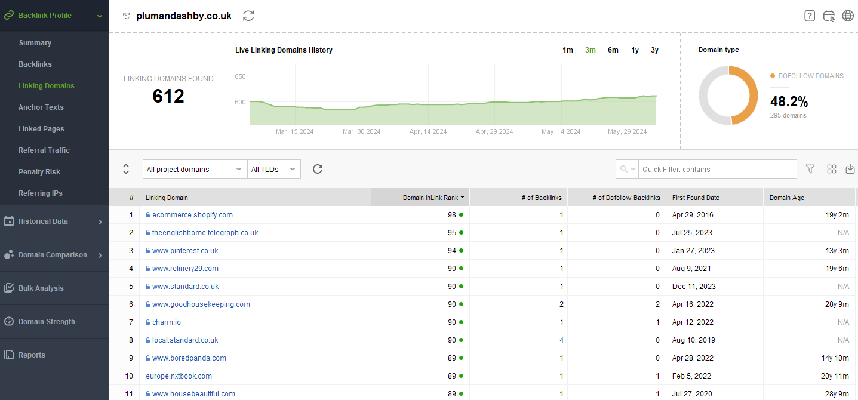This screenshot has height=400, width=858.
Task: Click the Backlink Profile chain link icon
Action: click(x=9, y=16)
